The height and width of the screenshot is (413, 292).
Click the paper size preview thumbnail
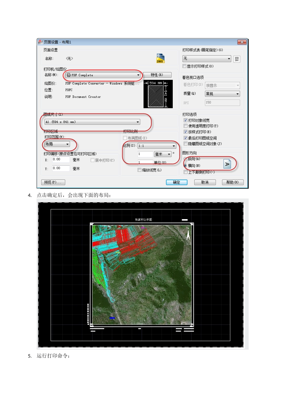pyautogui.click(x=156, y=94)
